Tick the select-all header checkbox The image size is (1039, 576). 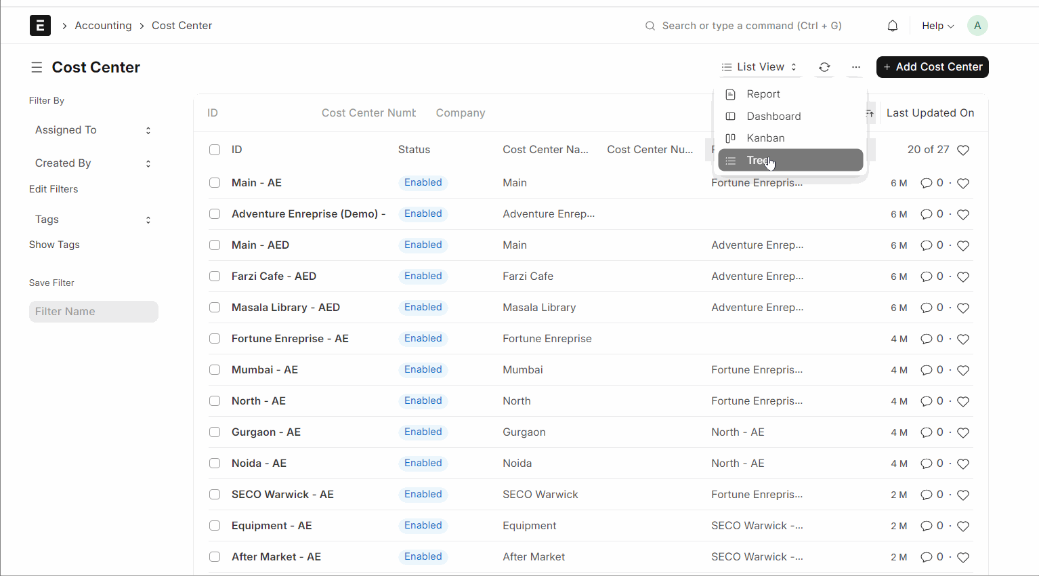[215, 150]
